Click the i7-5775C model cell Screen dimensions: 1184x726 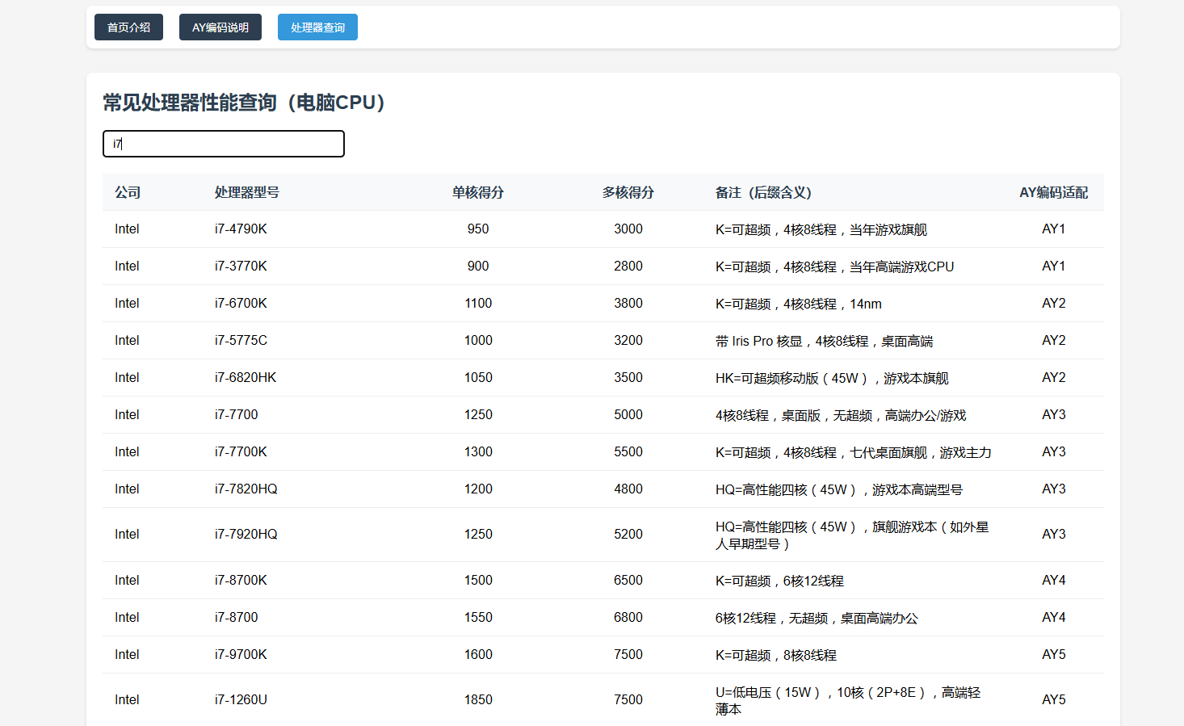pos(241,341)
